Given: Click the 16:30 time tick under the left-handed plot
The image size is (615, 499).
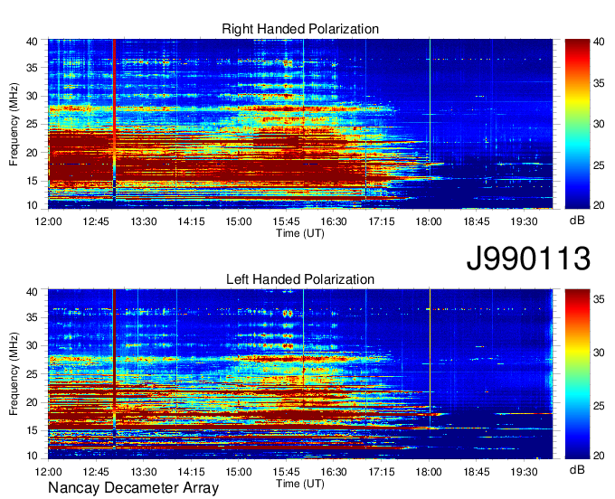Looking at the screenshot, I should [334, 472].
